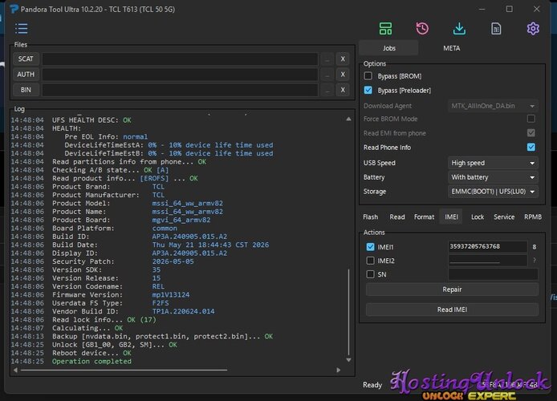Click the Repair button
557x401 pixels.
point(452,290)
